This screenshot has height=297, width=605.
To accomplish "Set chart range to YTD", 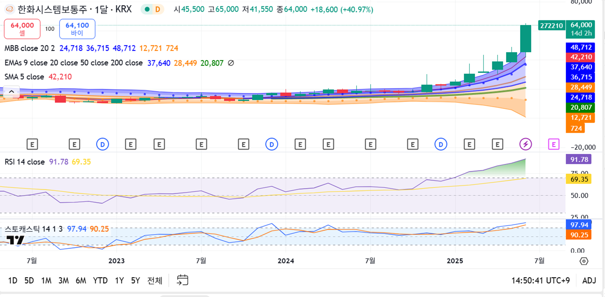I will 100,281.
